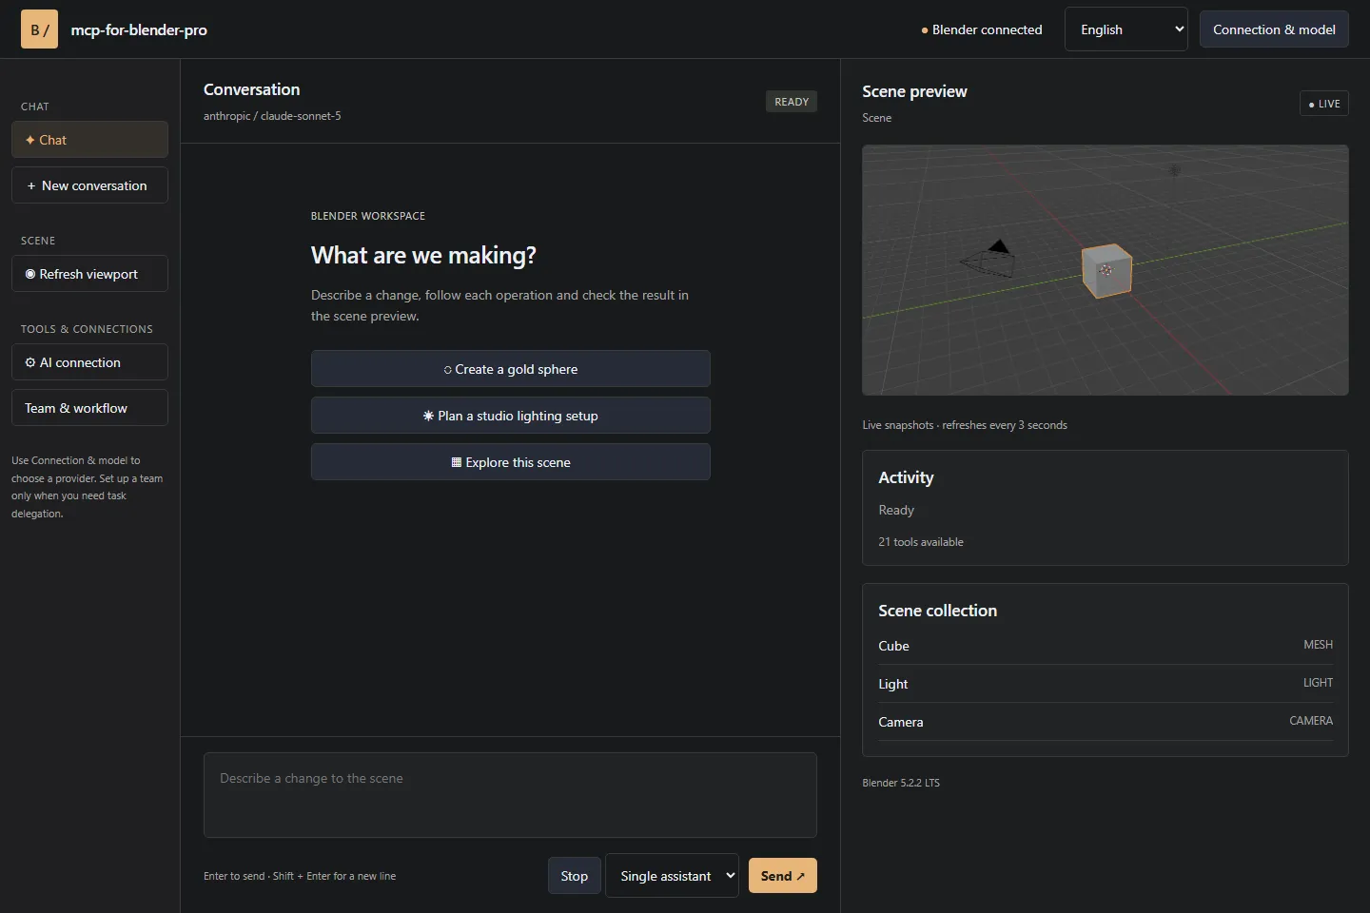Click the 3D scene preview thumbnail
Viewport: 1370px width, 913px height.
(x=1106, y=270)
